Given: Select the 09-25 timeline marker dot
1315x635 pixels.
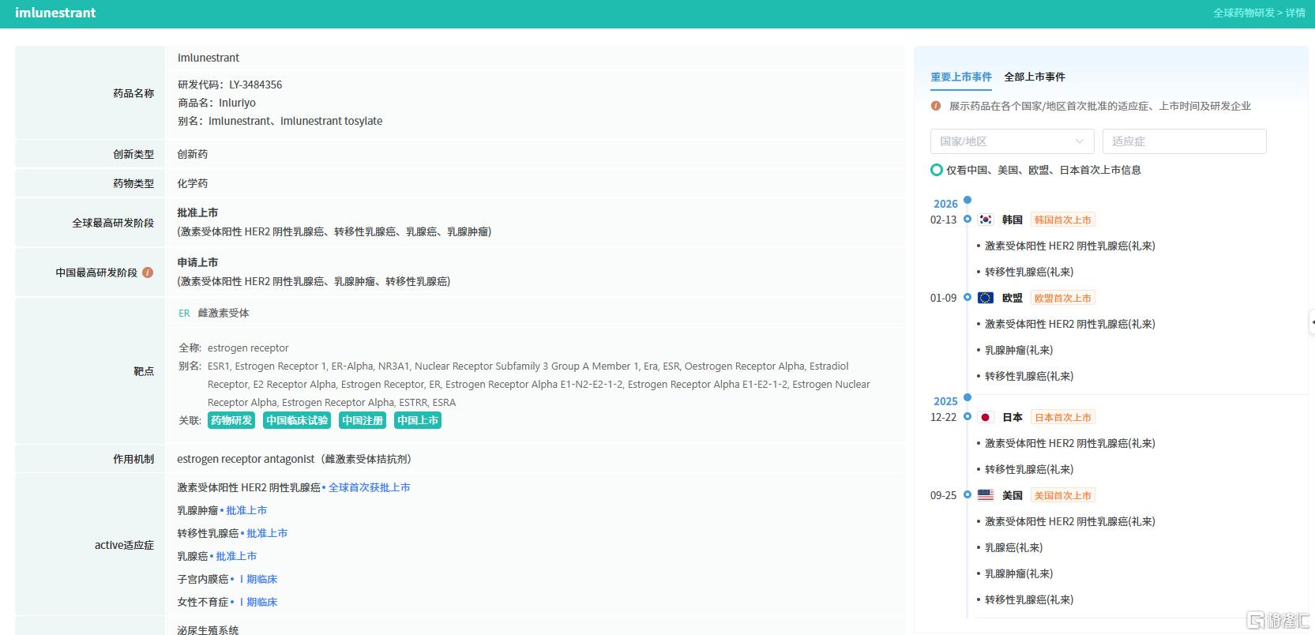Looking at the screenshot, I should [x=967, y=494].
